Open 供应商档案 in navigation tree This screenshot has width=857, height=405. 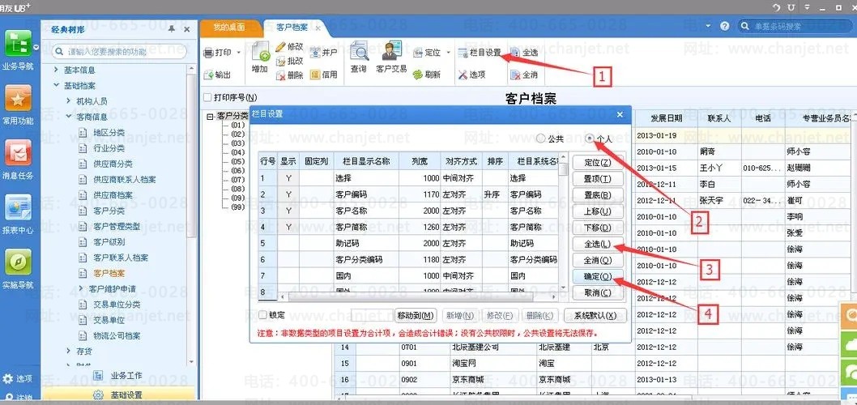[x=113, y=194]
